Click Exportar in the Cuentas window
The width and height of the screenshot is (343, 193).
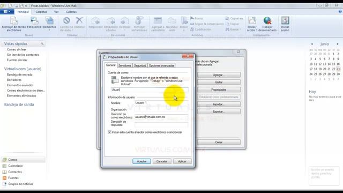tap(219, 112)
